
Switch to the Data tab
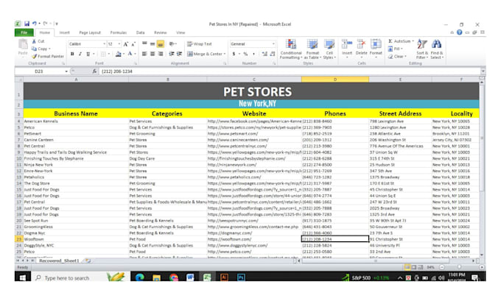(140, 32)
